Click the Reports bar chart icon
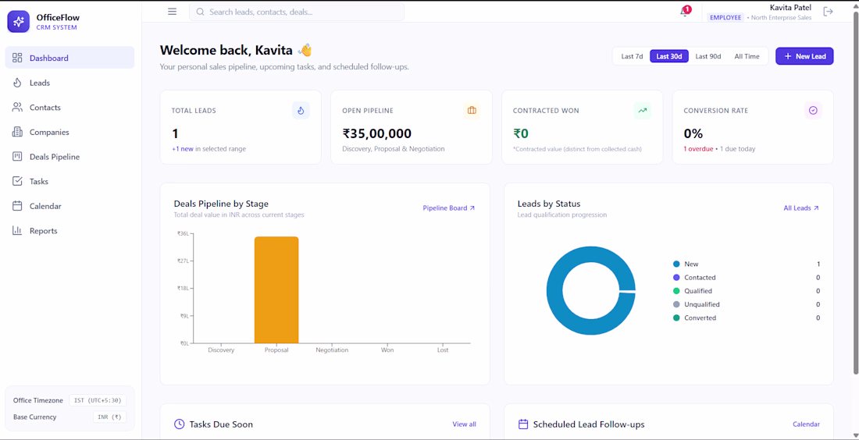Image resolution: width=859 pixels, height=440 pixels. pyautogui.click(x=17, y=230)
